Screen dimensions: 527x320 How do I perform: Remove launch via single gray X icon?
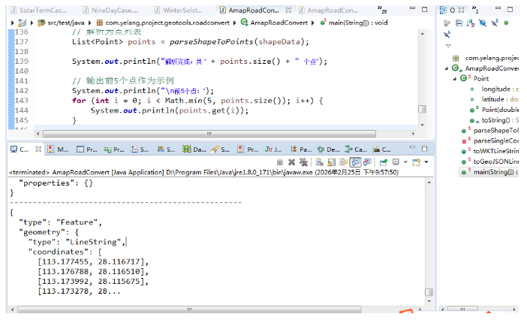[x=291, y=162]
